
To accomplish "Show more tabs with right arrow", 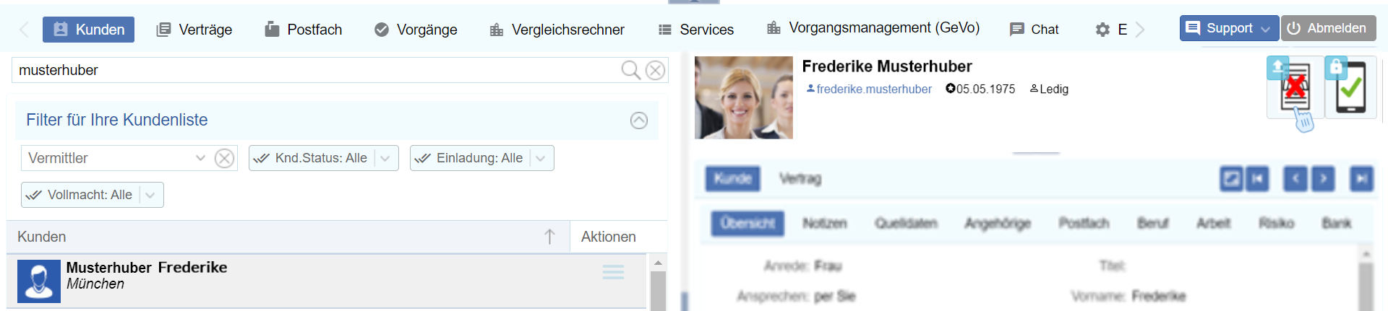I will (x=1140, y=30).
